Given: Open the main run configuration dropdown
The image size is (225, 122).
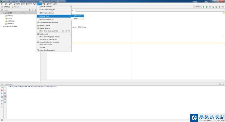Looking at the screenshot, I should (x=197, y=7).
